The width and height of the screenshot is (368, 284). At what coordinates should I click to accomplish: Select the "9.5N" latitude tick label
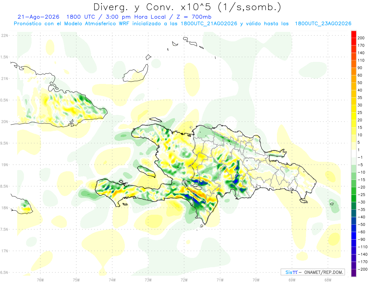4,143
